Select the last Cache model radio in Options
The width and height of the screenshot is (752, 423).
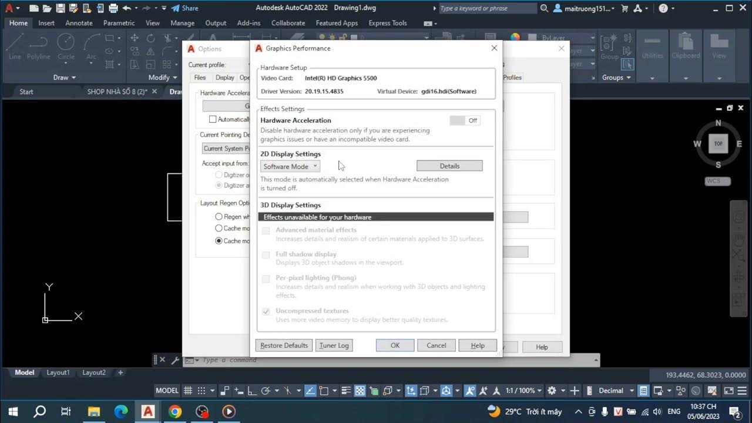[219, 241]
